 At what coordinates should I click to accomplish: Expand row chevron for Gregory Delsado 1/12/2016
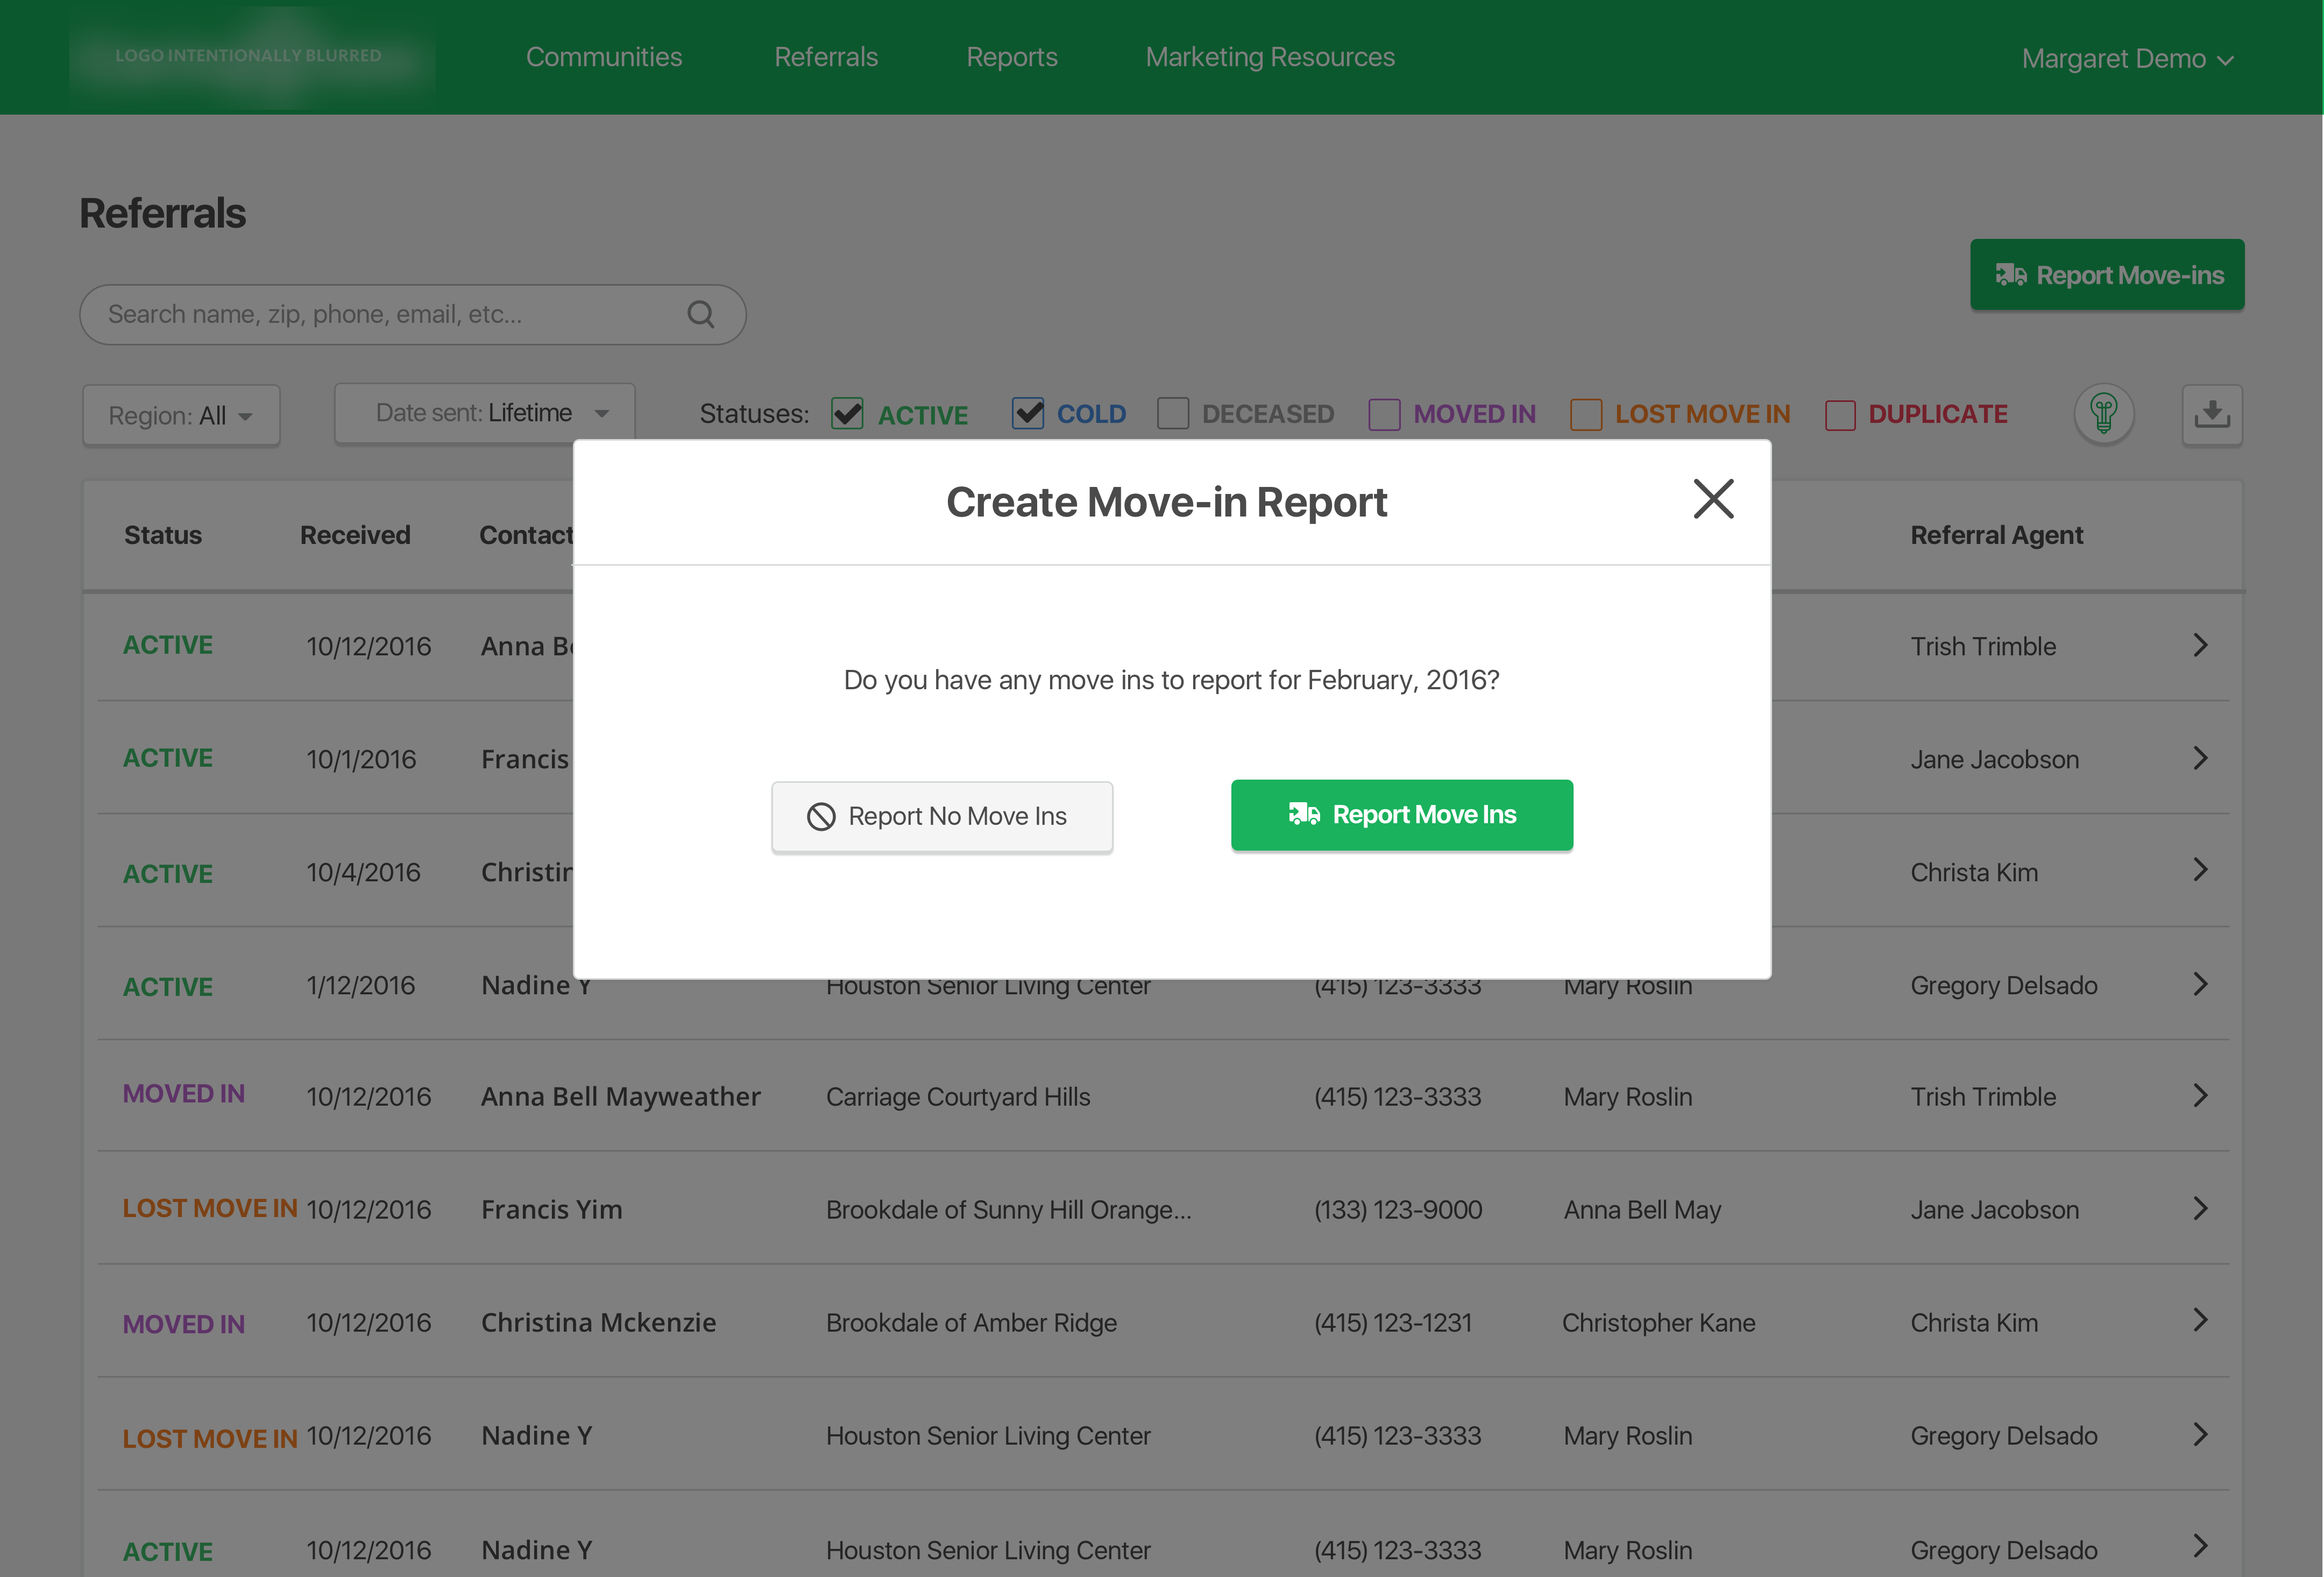point(2200,984)
